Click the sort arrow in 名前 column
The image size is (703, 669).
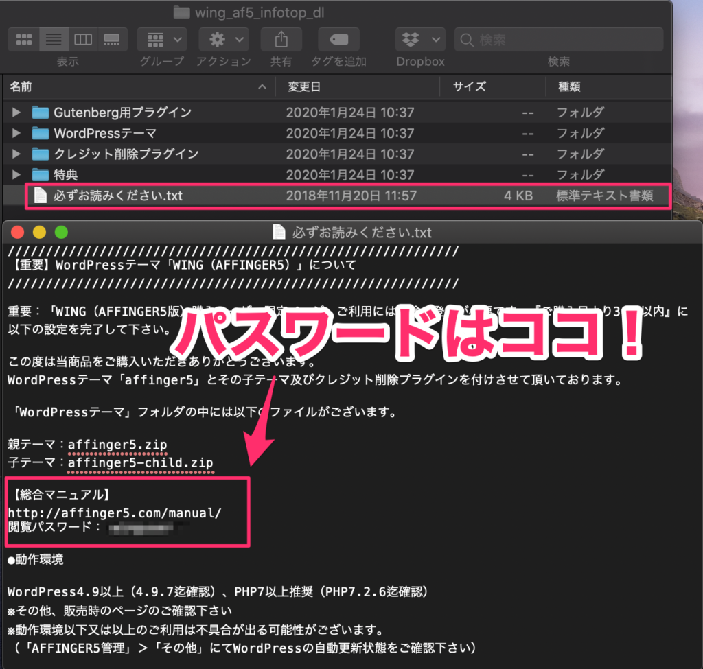(262, 87)
